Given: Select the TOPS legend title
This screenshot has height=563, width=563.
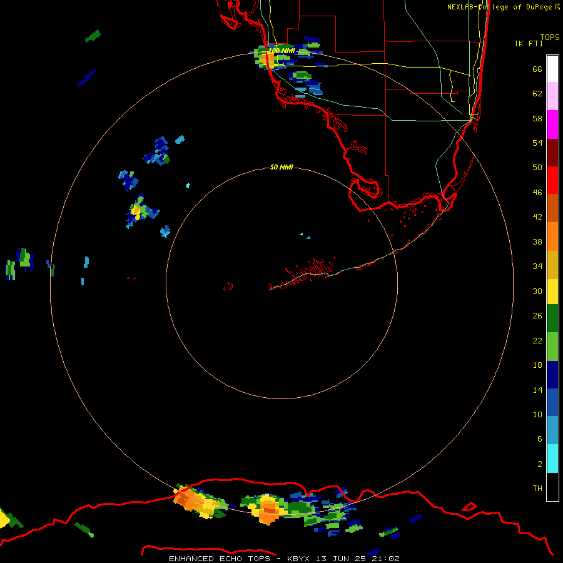Looking at the screenshot, I should point(550,37).
